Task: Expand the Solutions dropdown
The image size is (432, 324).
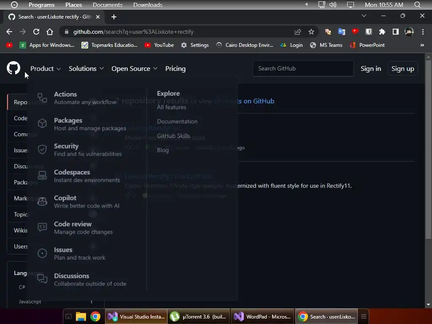Action: [86, 69]
